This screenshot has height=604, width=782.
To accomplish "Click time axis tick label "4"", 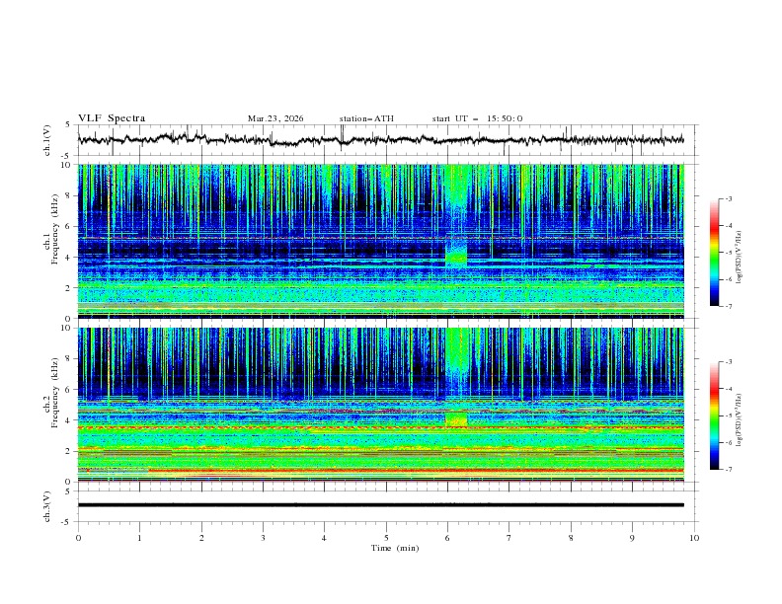I will [x=324, y=538].
